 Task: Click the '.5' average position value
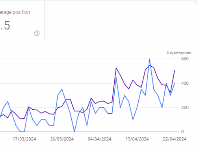coord(5,25)
